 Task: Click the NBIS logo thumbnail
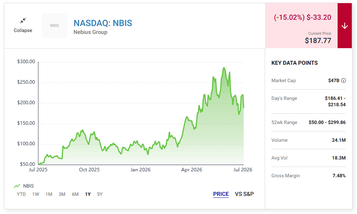pyautogui.click(x=55, y=26)
